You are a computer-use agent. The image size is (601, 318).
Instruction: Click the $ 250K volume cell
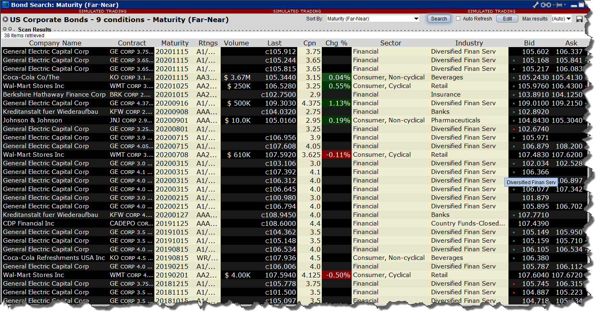point(237,86)
